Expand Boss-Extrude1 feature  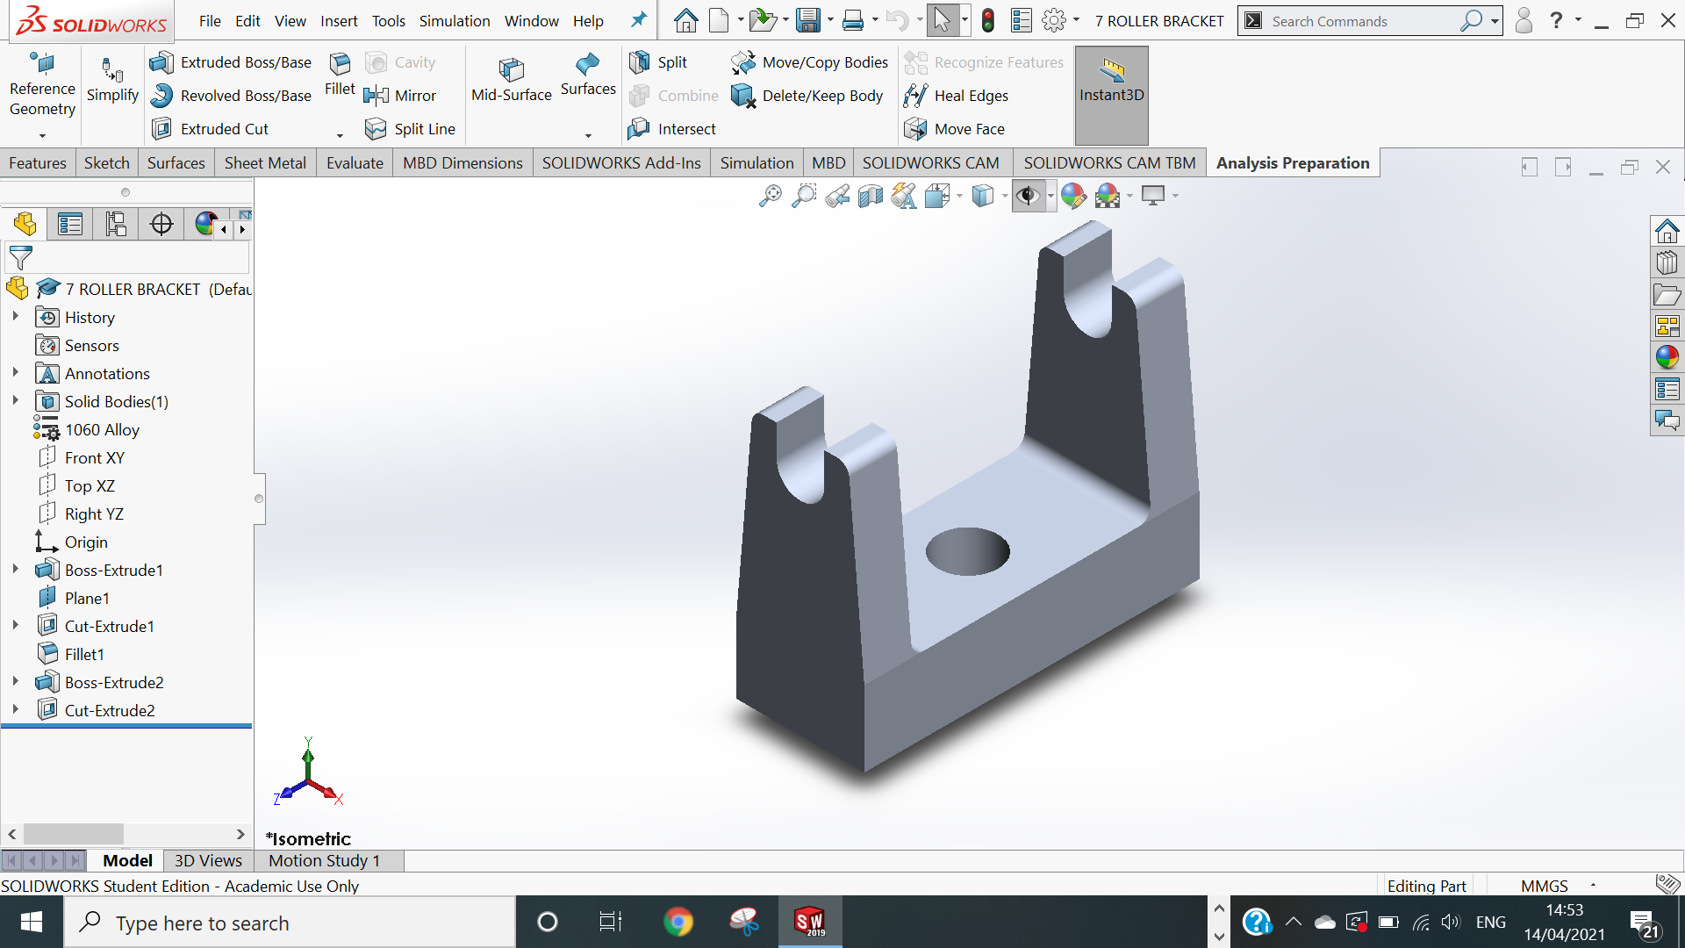pyautogui.click(x=15, y=570)
